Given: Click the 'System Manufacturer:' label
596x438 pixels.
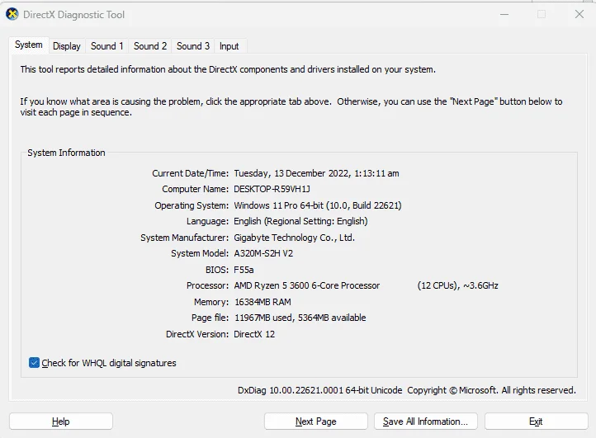Looking at the screenshot, I should click(184, 238).
